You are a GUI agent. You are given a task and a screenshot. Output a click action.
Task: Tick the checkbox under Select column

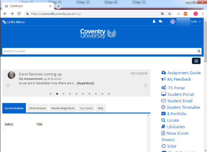click(4, 130)
